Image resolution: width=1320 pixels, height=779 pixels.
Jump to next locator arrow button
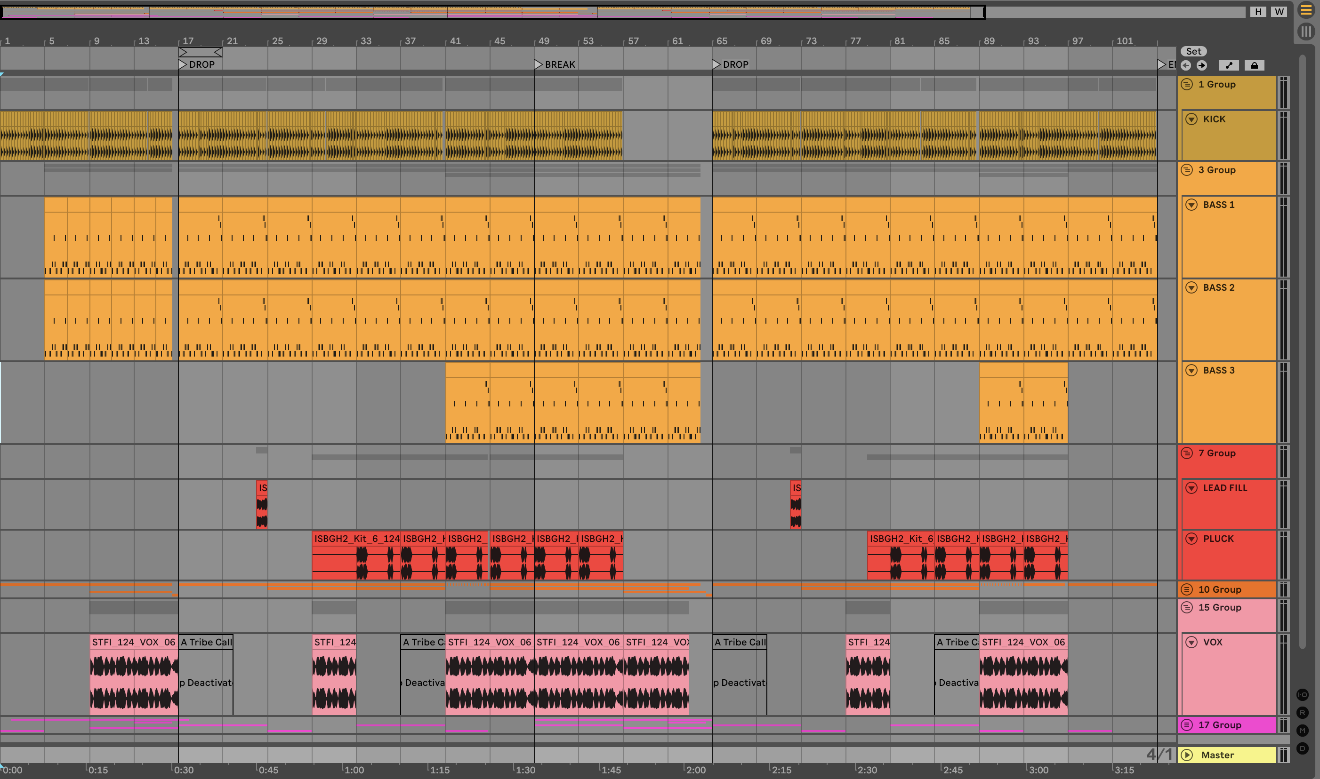[1201, 65]
